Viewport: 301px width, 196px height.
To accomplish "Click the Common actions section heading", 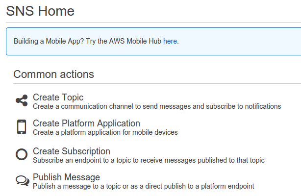I will 53,74.
